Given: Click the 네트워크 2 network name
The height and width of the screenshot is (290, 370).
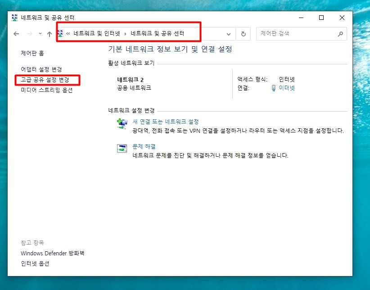Looking at the screenshot, I should (x=130, y=80).
